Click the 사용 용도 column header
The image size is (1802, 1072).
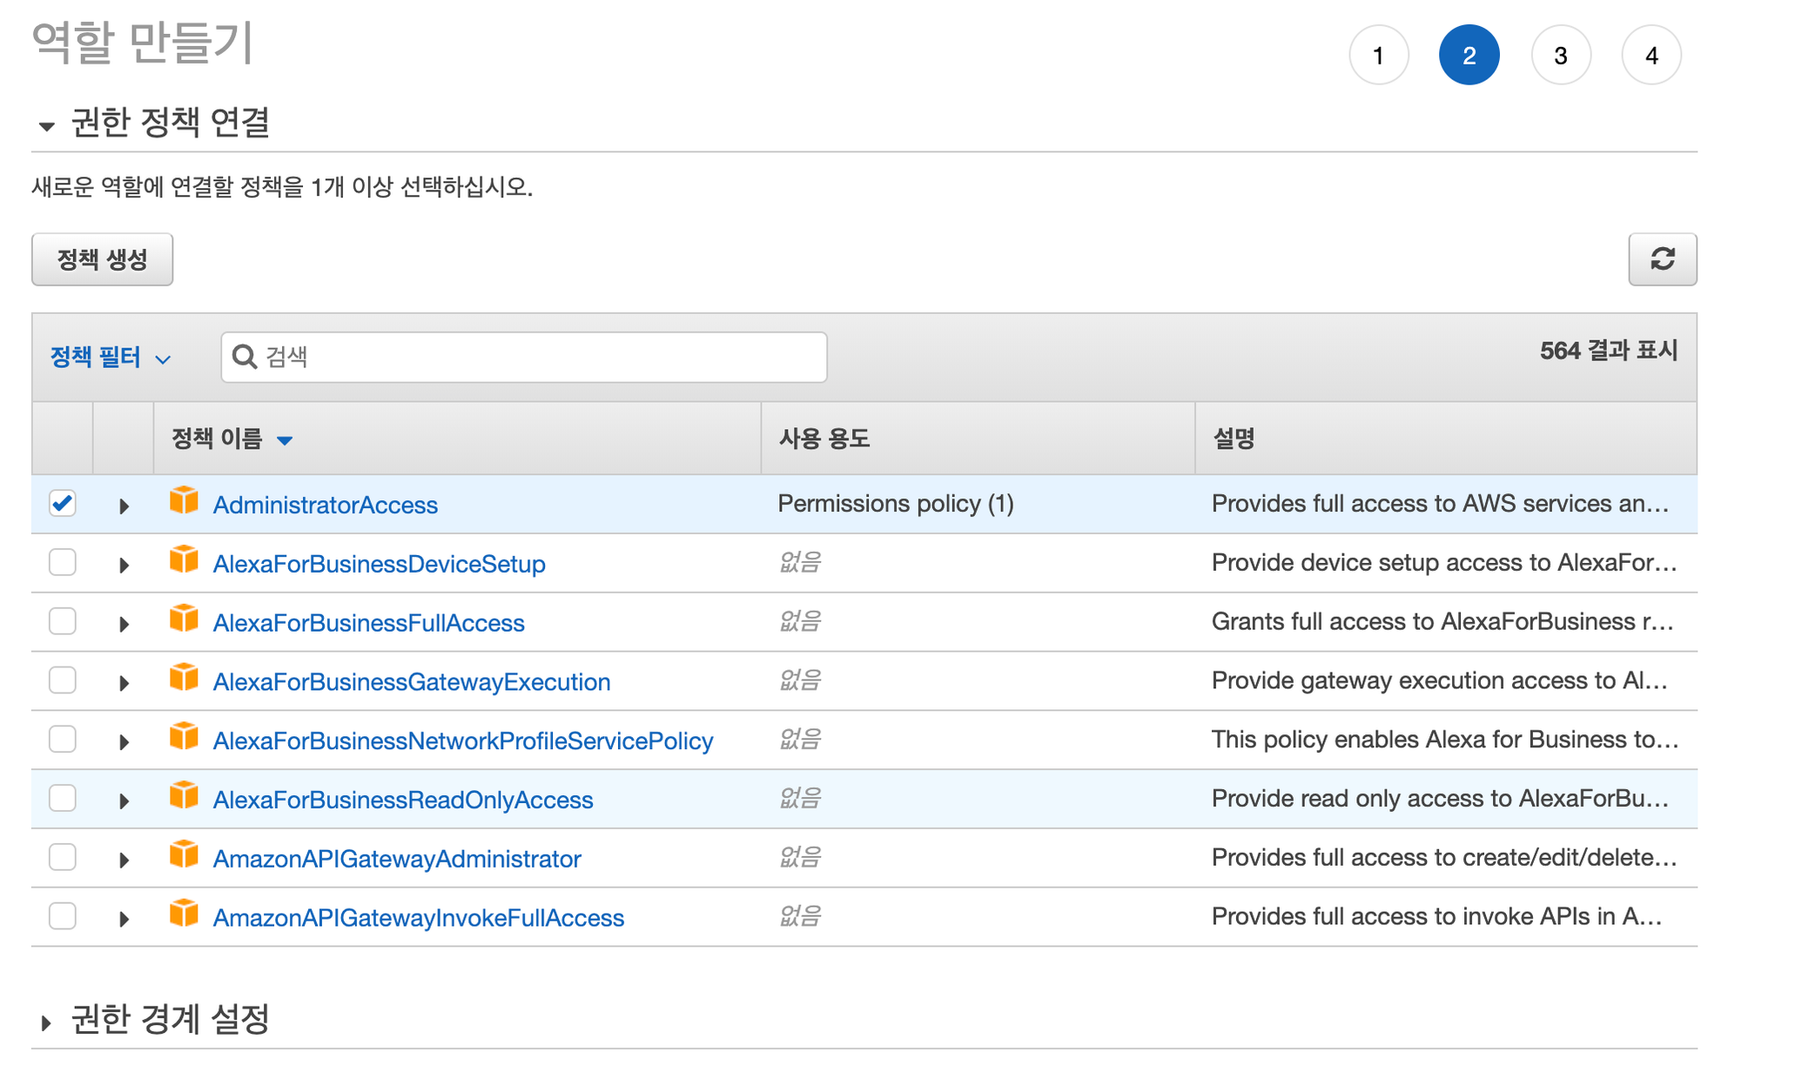tap(824, 439)
